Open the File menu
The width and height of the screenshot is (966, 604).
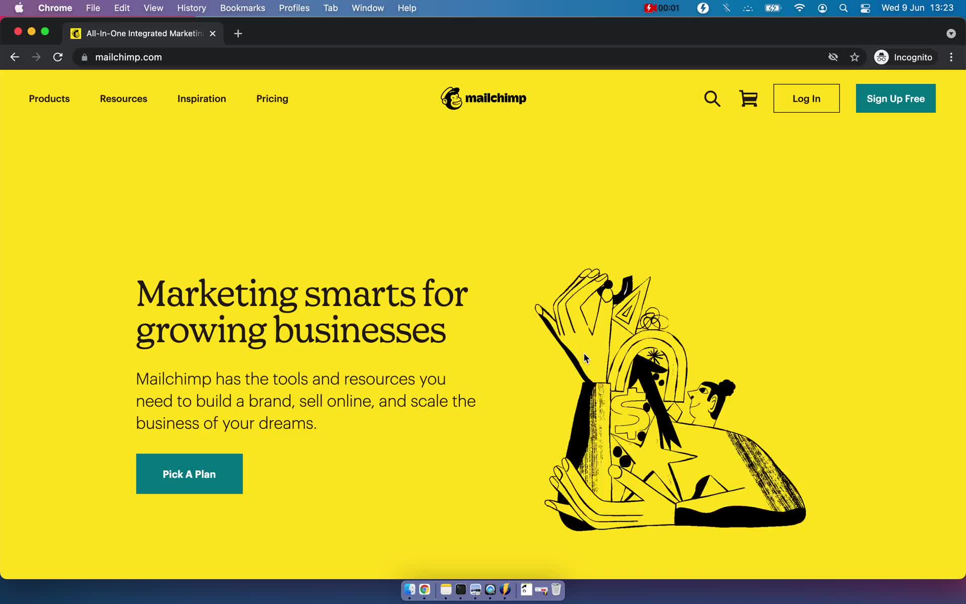pos(93,8)
